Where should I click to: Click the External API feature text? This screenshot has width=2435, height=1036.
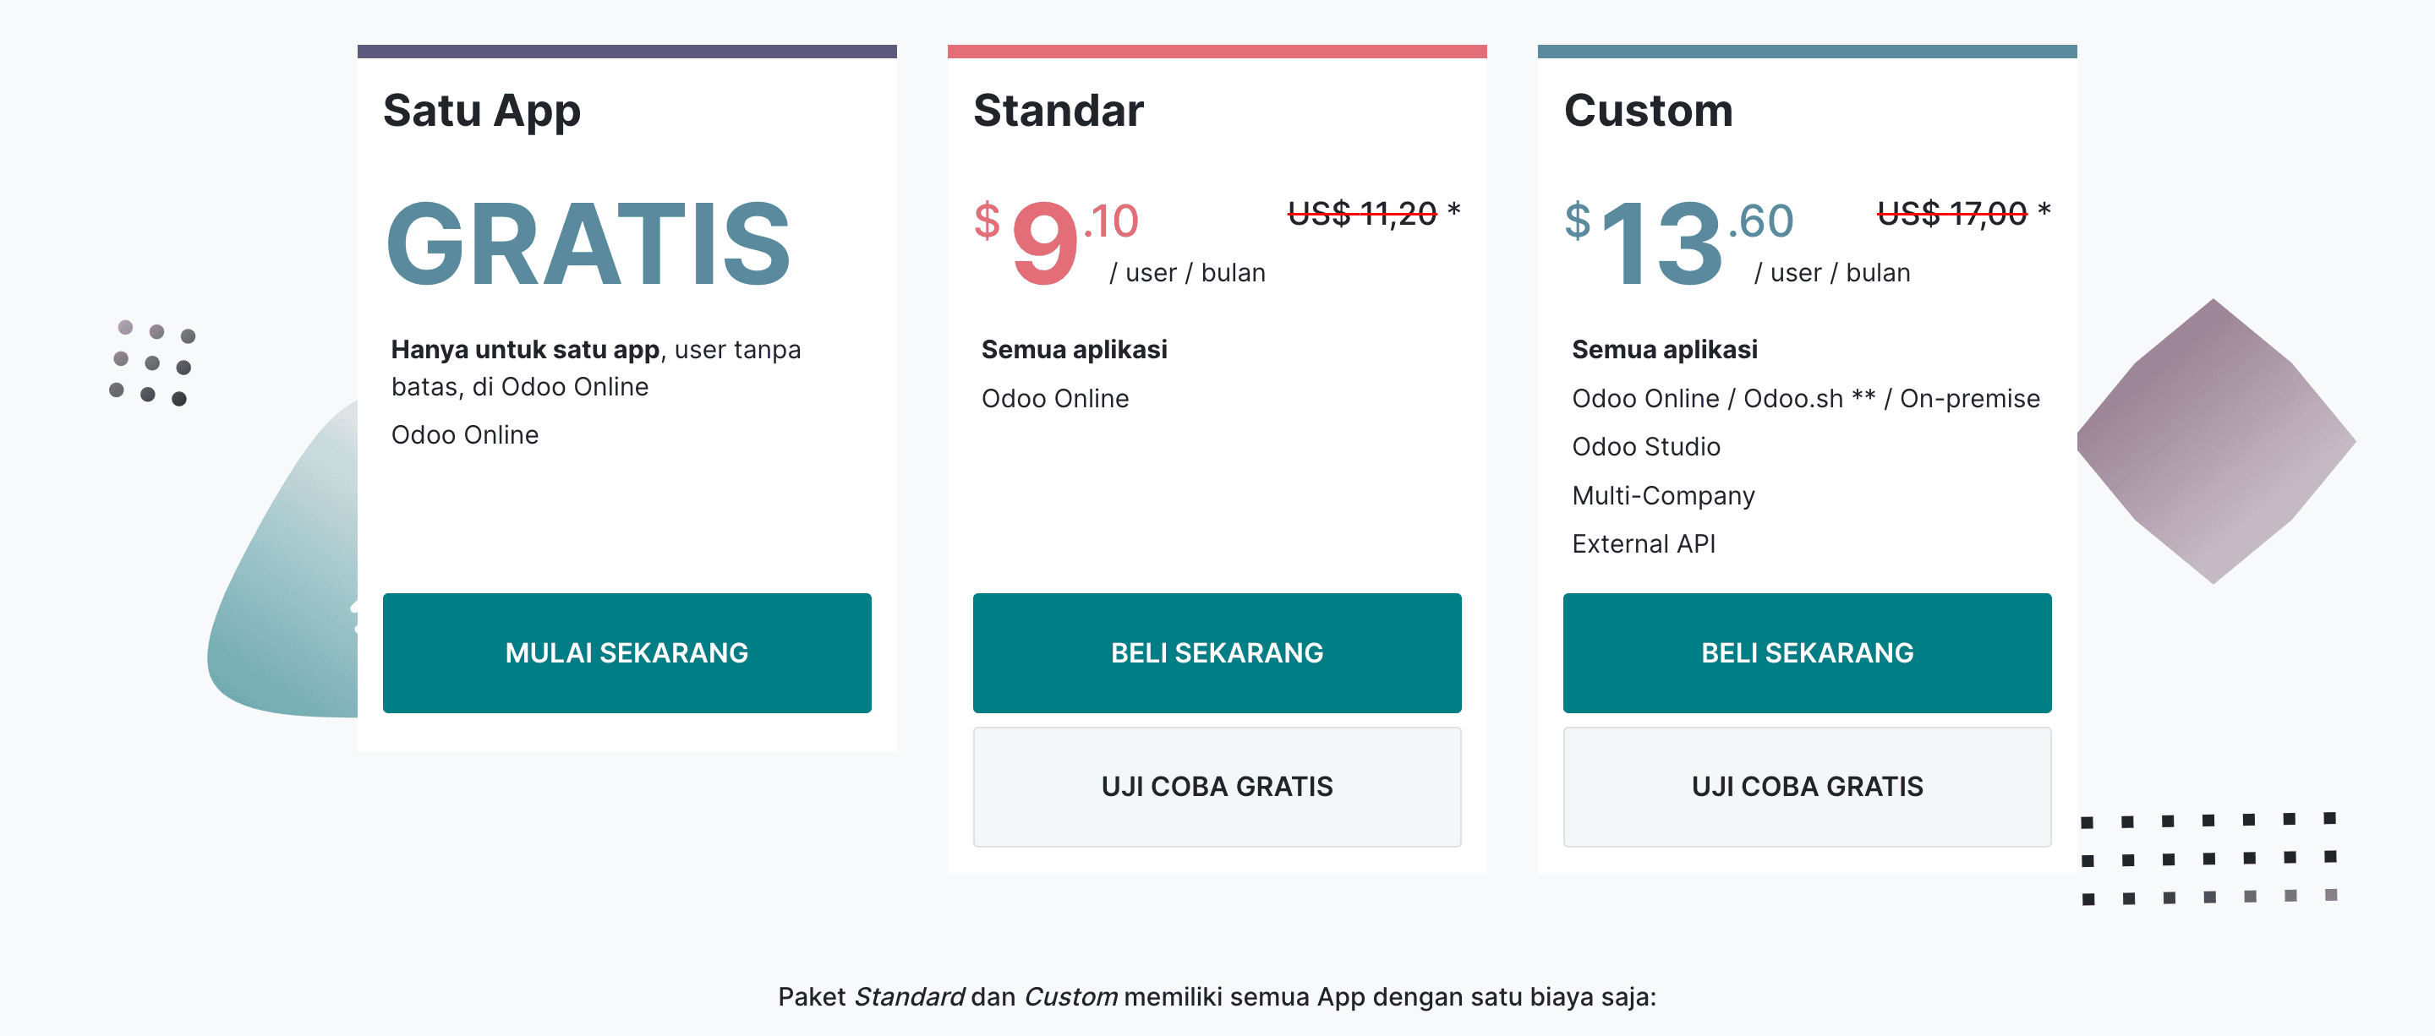click(x=1643, y=544)
